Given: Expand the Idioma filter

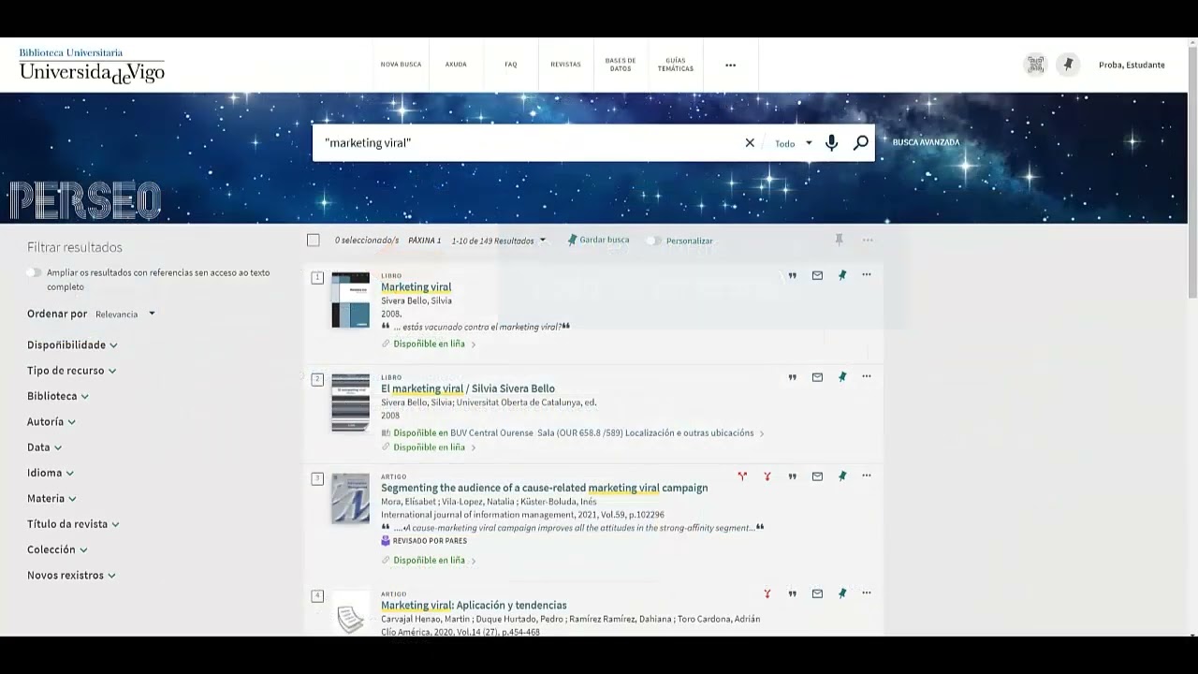Looking at the screenshot, I should 51,473.
